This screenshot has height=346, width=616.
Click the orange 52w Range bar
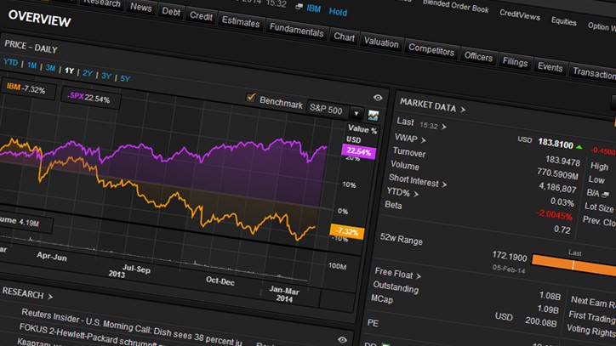(573, 265)
